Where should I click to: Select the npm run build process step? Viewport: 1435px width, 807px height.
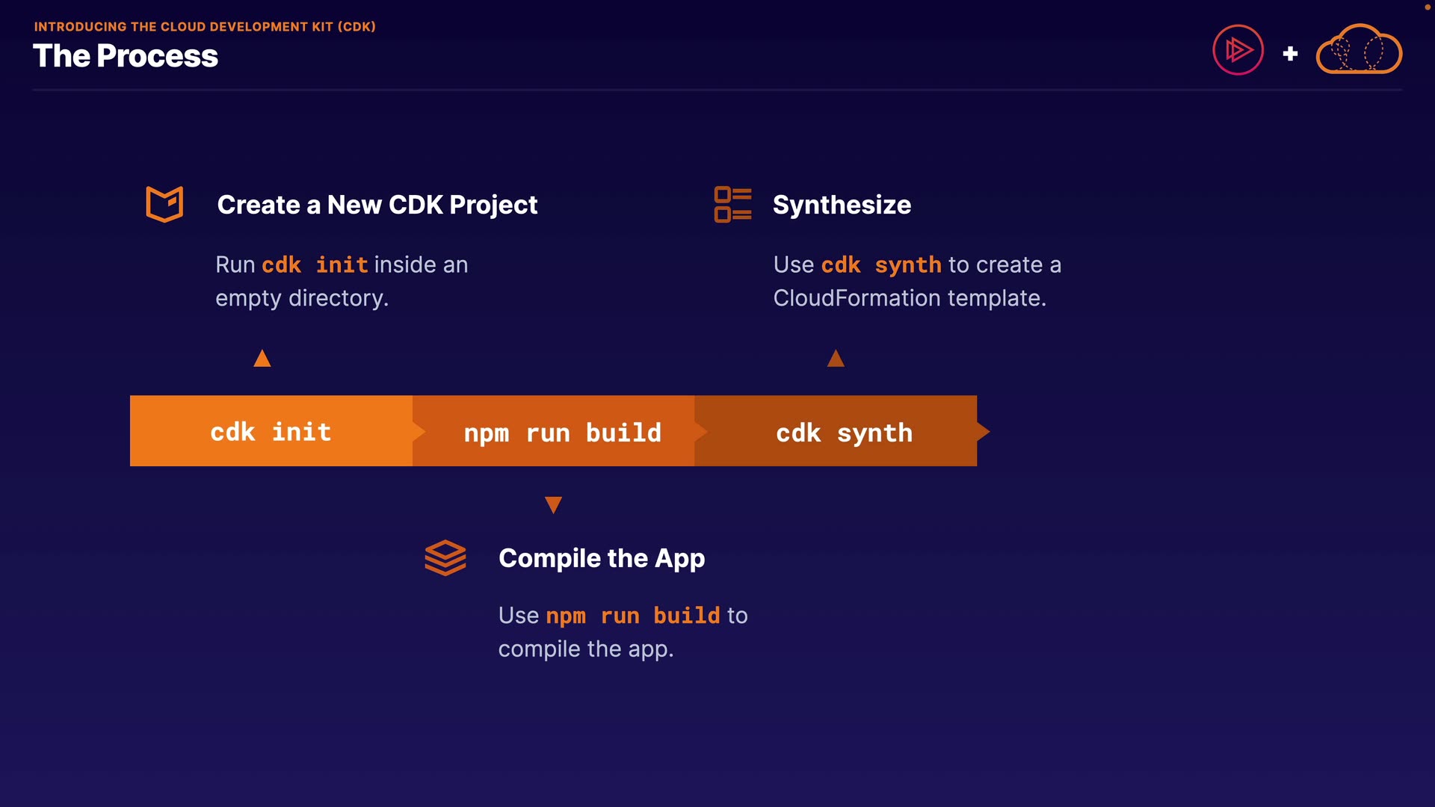pos(562,432)
